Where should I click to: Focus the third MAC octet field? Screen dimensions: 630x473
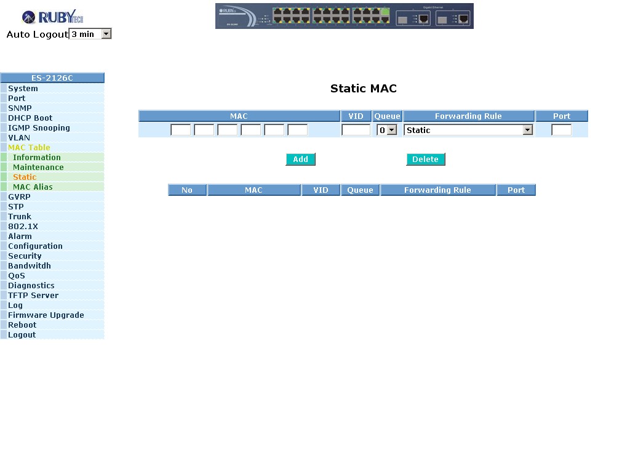coord(227,130)
